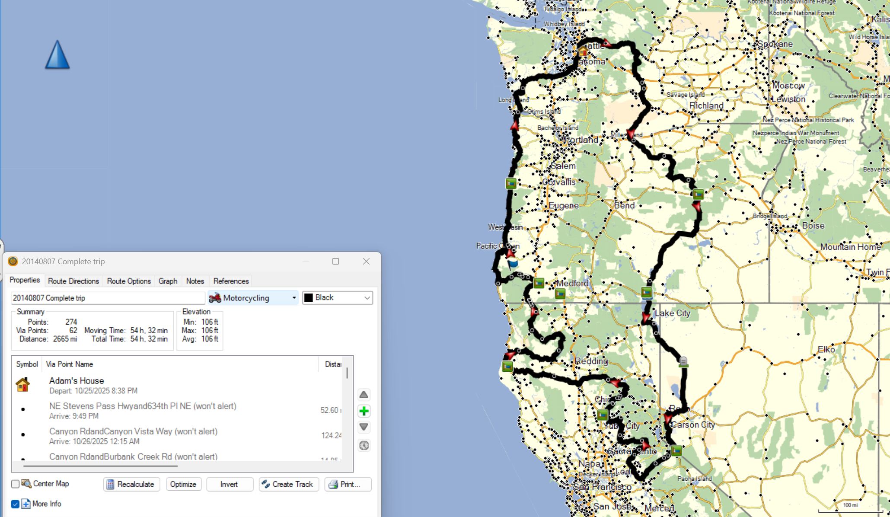This screenshot has width=890, height=517.
Task: Open the Graph tab
Action: tap(168, 281)
